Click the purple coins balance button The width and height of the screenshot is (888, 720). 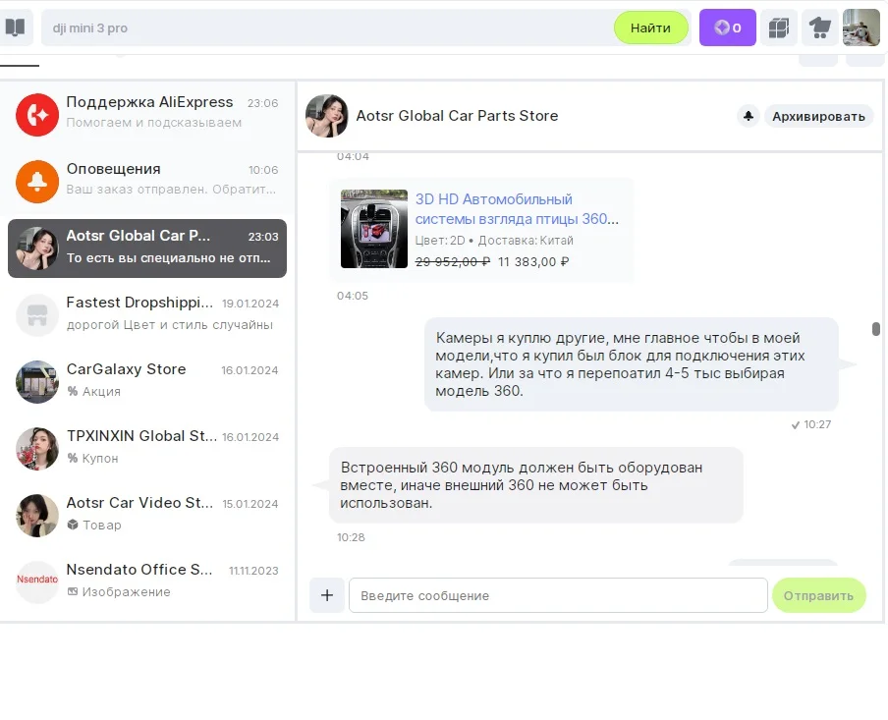point(727,28)
